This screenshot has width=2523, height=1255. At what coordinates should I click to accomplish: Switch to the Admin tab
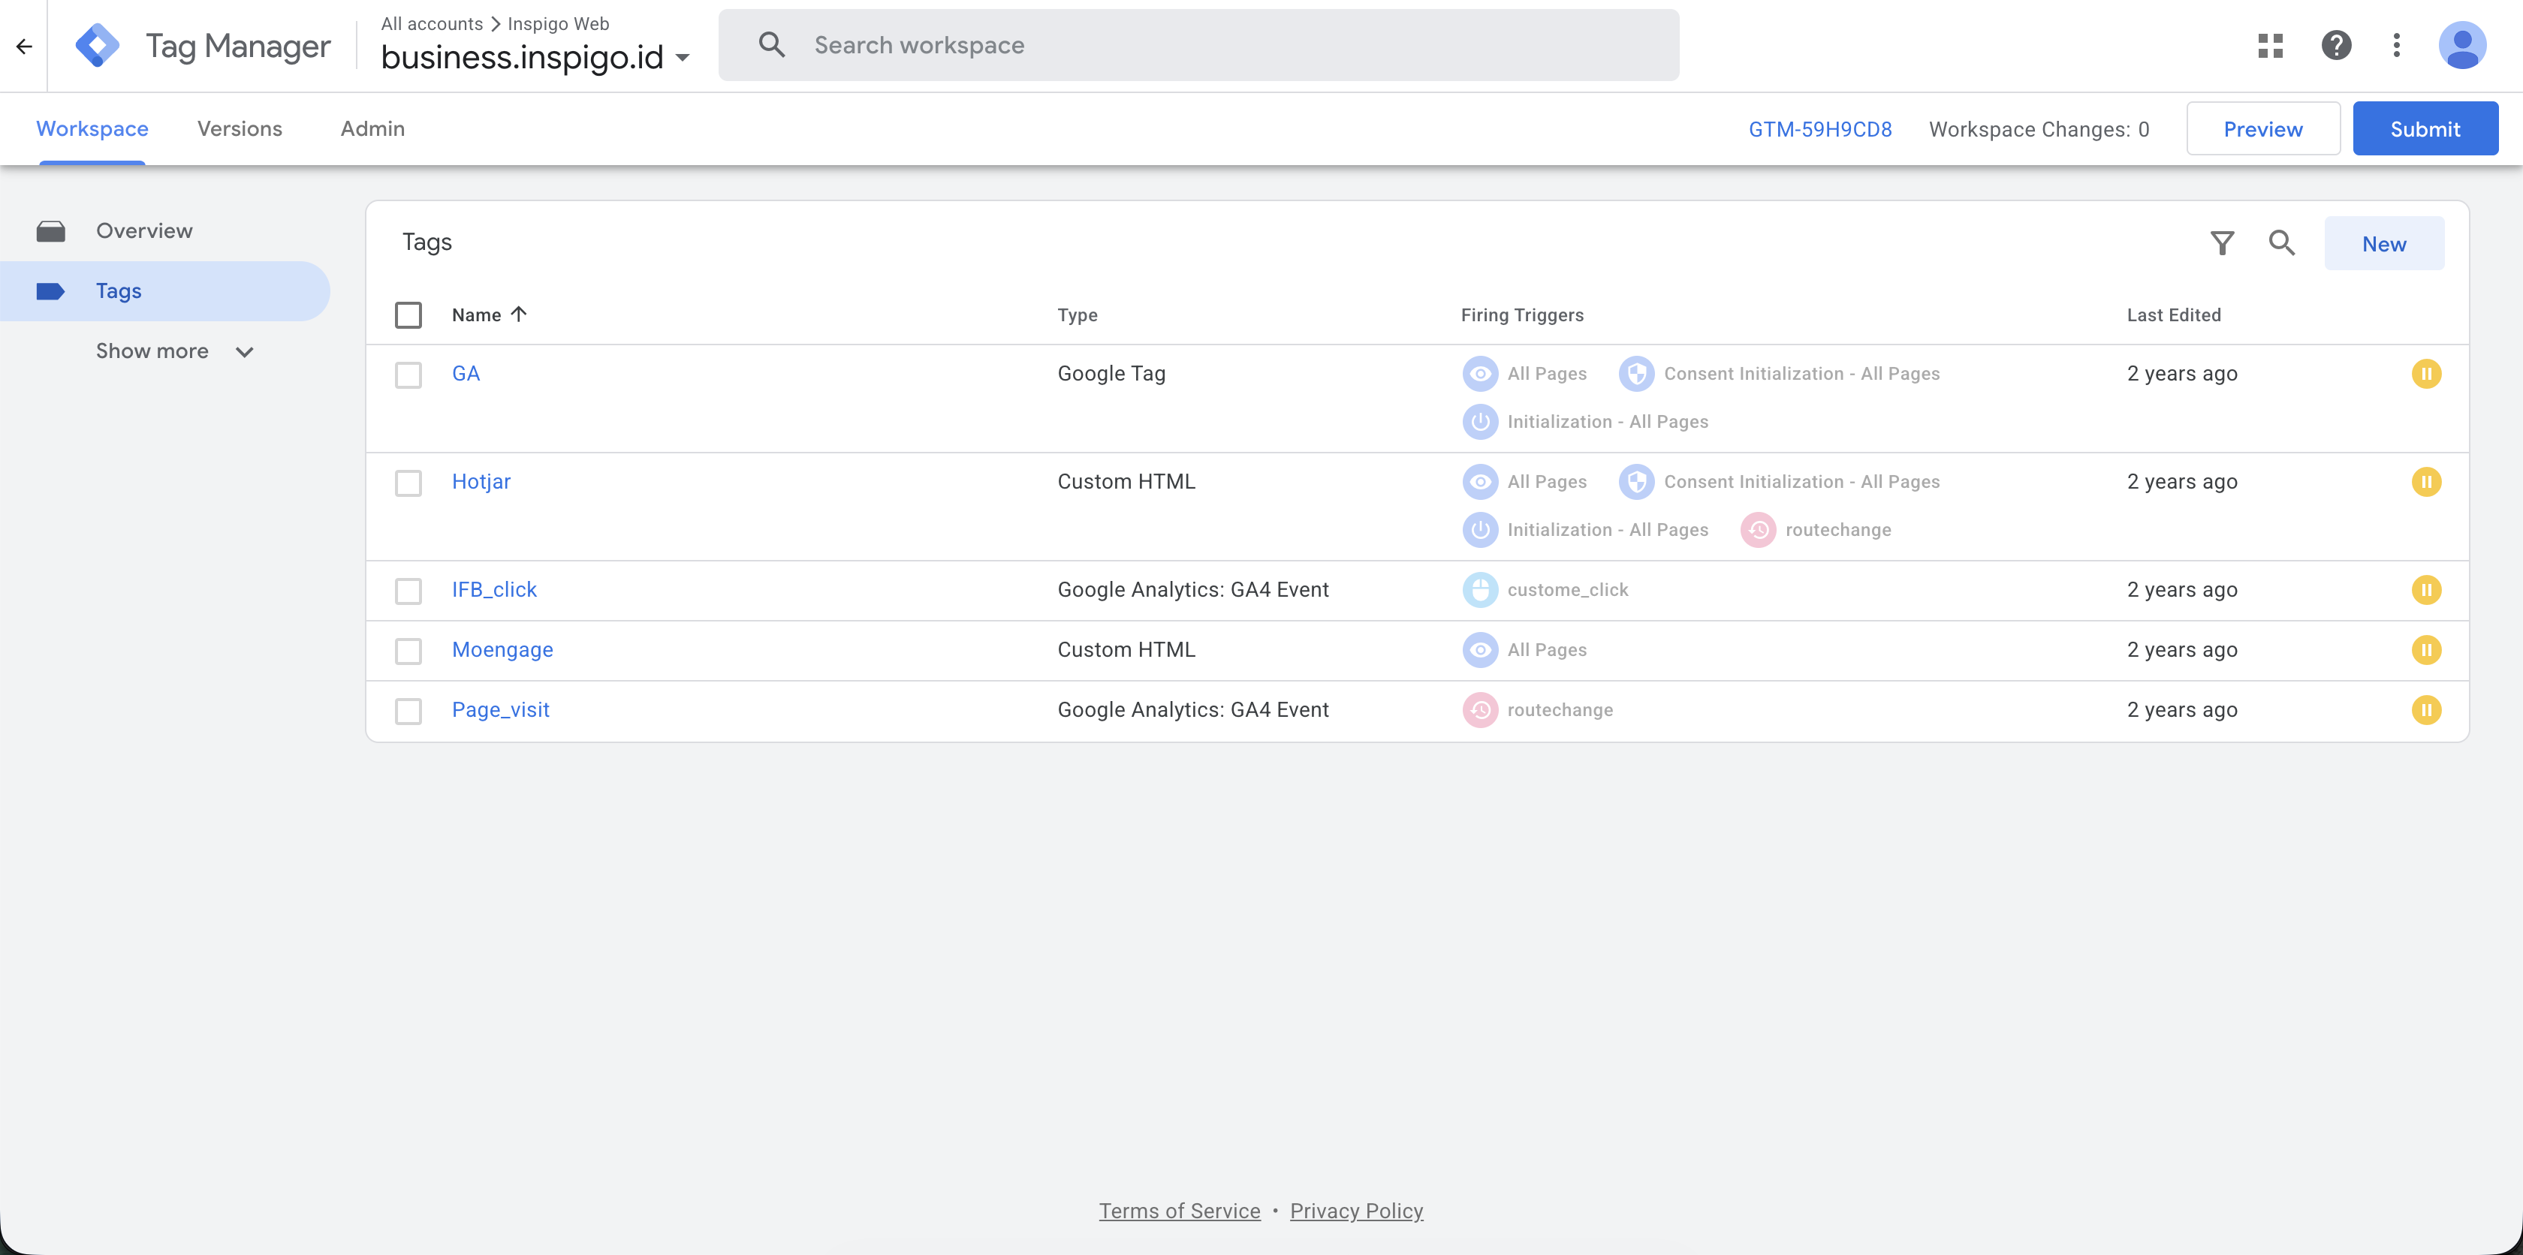tap(372, 128)
